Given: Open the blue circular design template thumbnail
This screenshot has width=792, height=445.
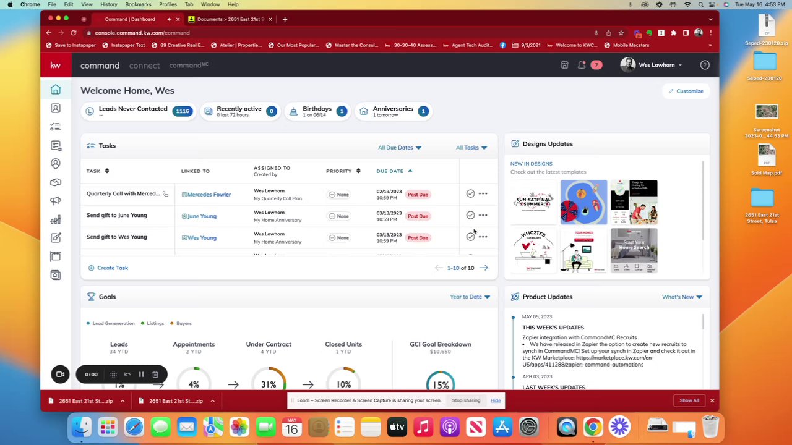Looking at the screenshot, I should [583, 202].
